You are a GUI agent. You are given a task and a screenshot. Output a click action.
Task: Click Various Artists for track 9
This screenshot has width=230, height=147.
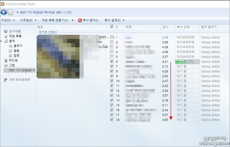click(210, 76)
